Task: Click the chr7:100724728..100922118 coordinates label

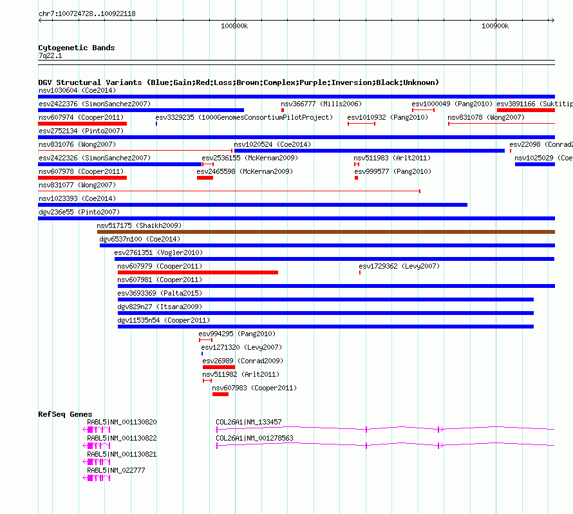Action: coord(87,14)
